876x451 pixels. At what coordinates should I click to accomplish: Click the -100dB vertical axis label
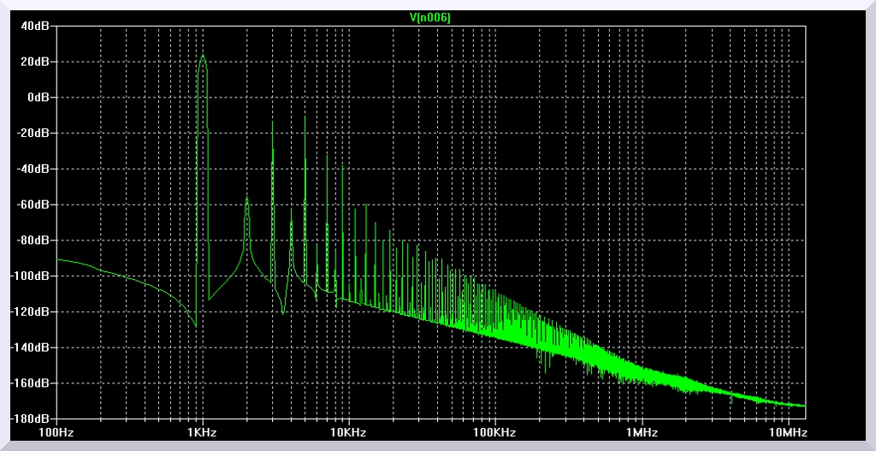coord(33,276)
